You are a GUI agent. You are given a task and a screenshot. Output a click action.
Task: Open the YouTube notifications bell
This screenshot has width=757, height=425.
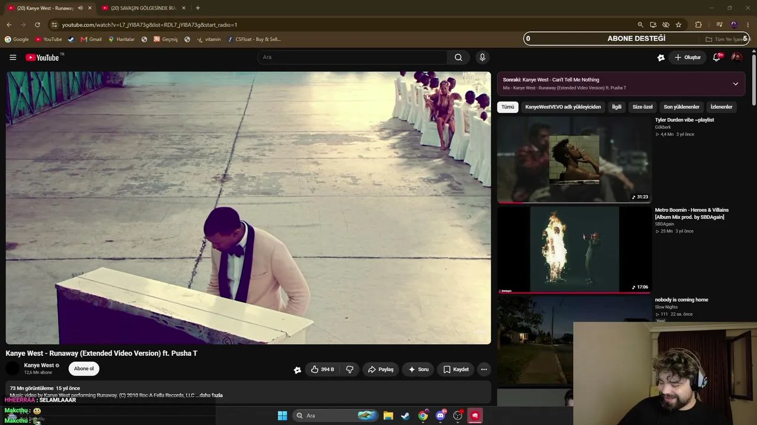tap(716, 57)
